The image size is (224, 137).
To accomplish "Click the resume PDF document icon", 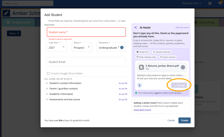I will click(141, 67).
